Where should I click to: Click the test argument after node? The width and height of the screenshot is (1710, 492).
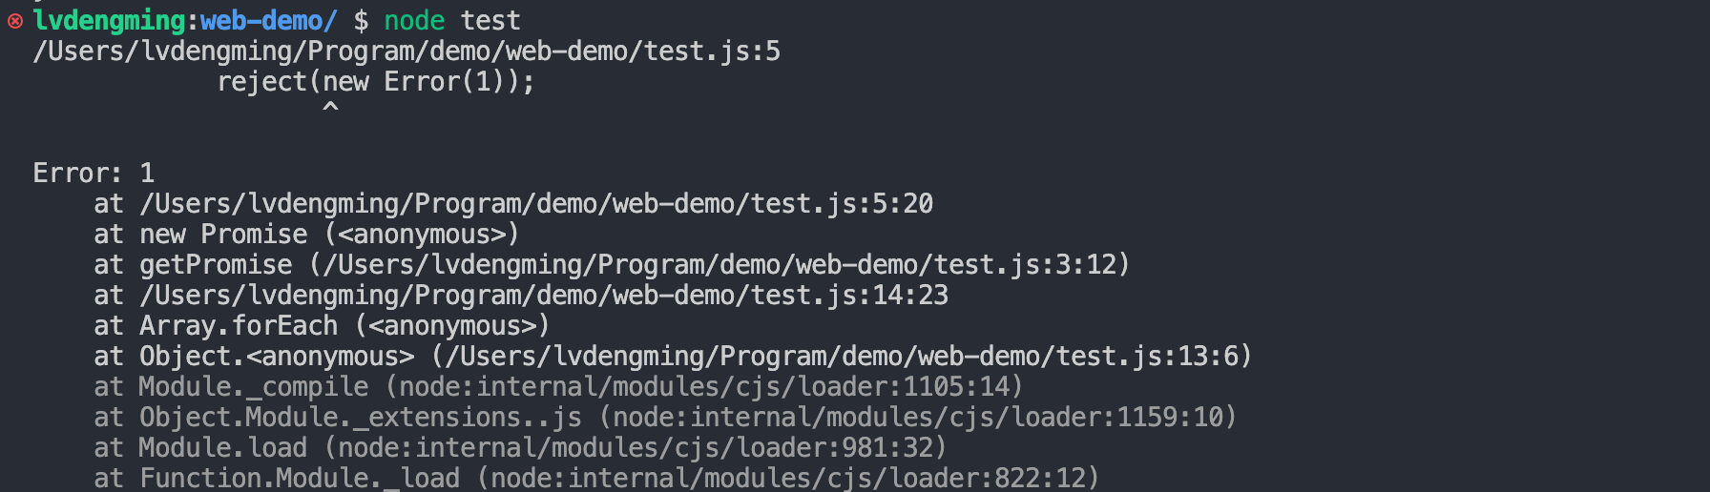coord(490,21)
